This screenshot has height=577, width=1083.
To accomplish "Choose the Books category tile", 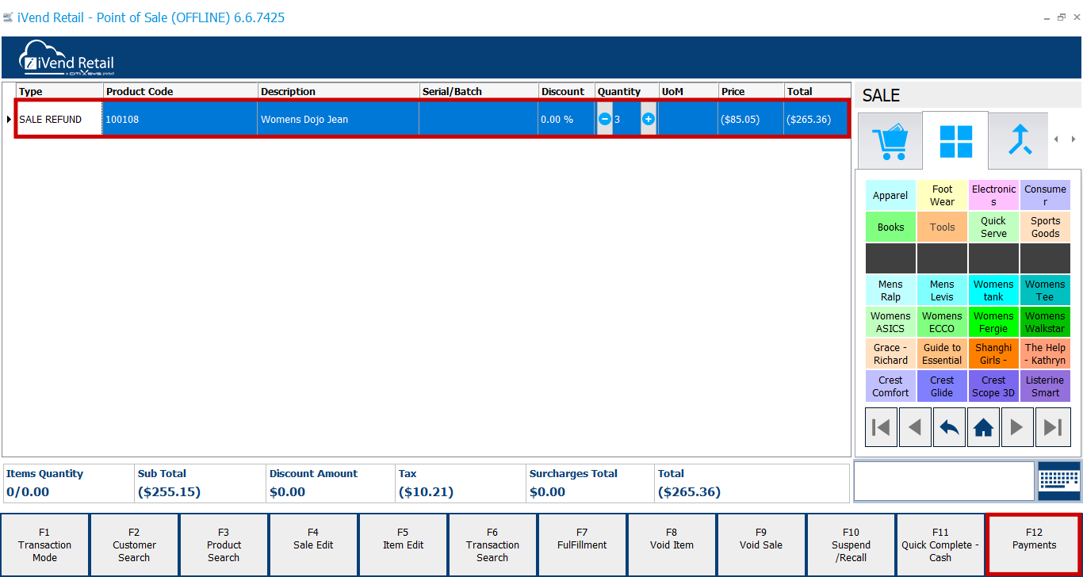I will click(890, 227).
